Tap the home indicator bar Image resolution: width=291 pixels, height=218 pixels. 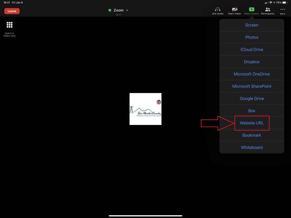145,216
